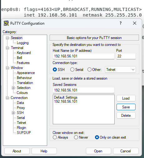Image resolution: width=144 pixels, height=158 pixels.
Task: Open the Serial settings category in tree
Action: (21, 118)
